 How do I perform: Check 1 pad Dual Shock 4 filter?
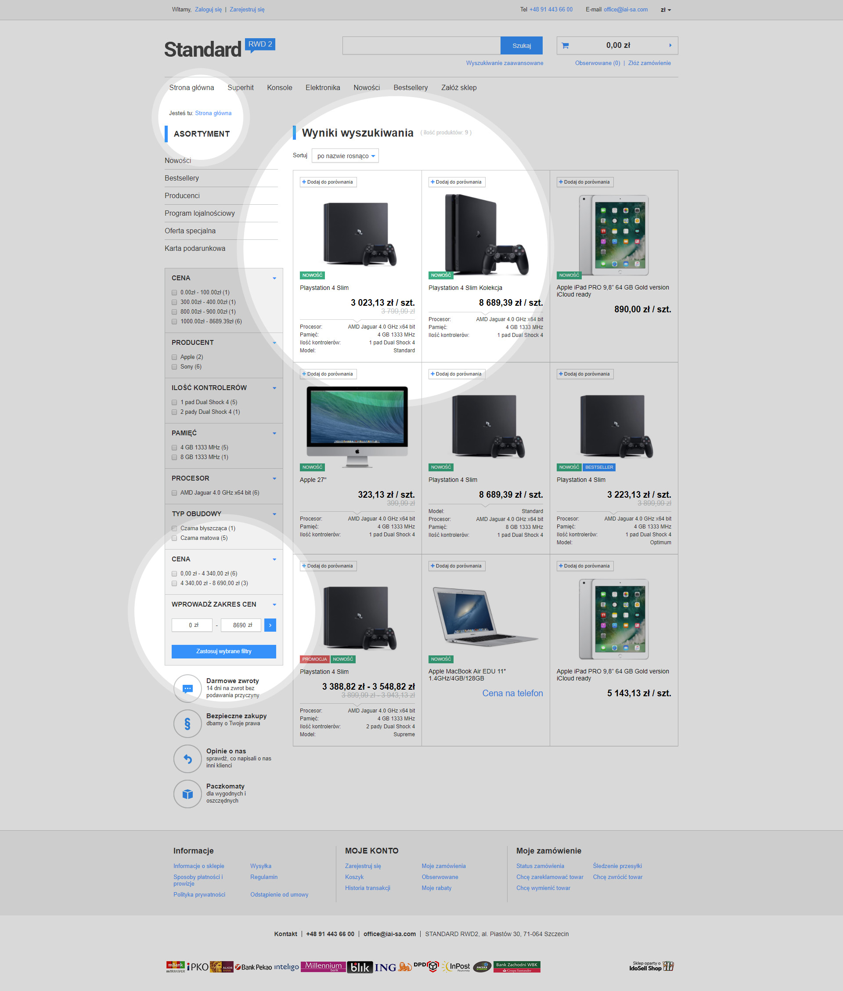(x=174, y=402)
